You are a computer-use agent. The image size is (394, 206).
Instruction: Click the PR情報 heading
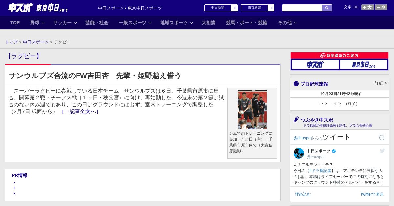[19, 175]
